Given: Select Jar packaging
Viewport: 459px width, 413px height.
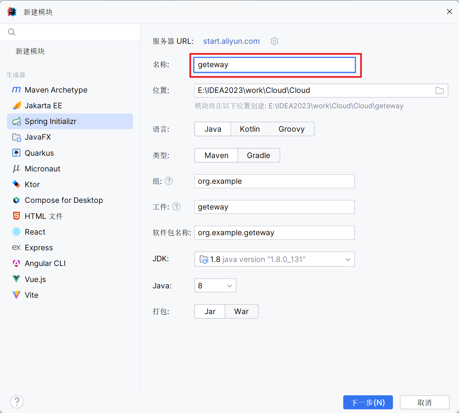Looking at the screenshot, I should tap(210, 311).
